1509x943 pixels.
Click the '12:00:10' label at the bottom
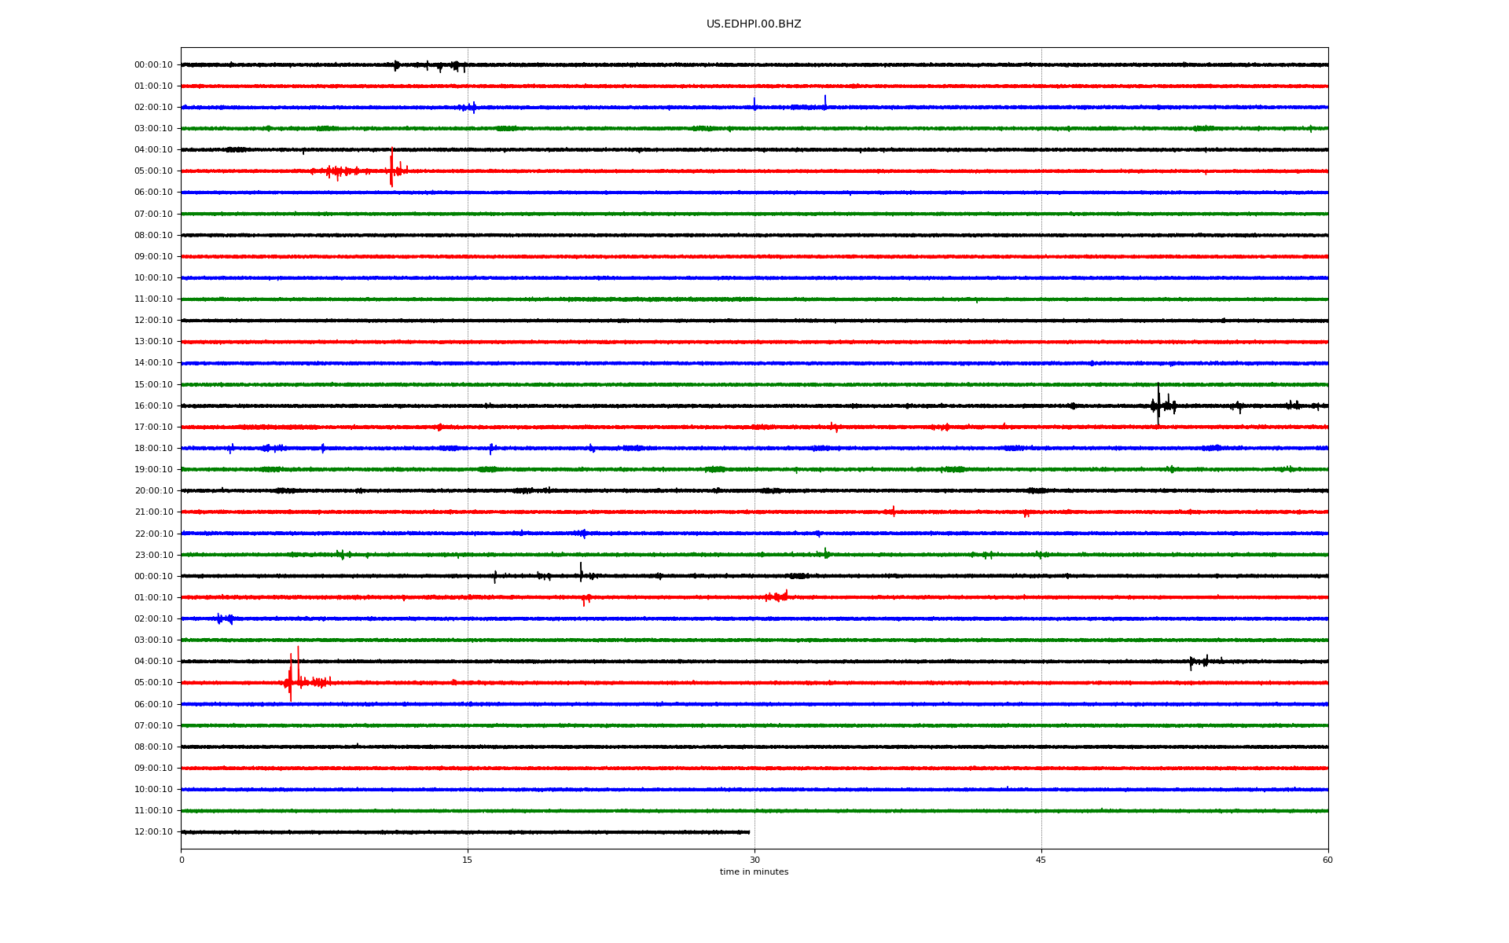coord(153,832)
